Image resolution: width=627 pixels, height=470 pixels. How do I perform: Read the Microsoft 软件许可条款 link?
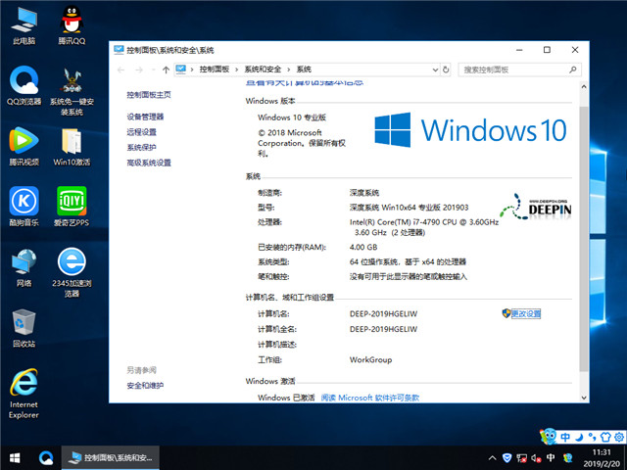pos(370,398)
